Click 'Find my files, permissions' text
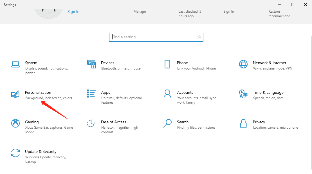Image resolution: width=312 pixels, height=174 pixels. (196, 128)
